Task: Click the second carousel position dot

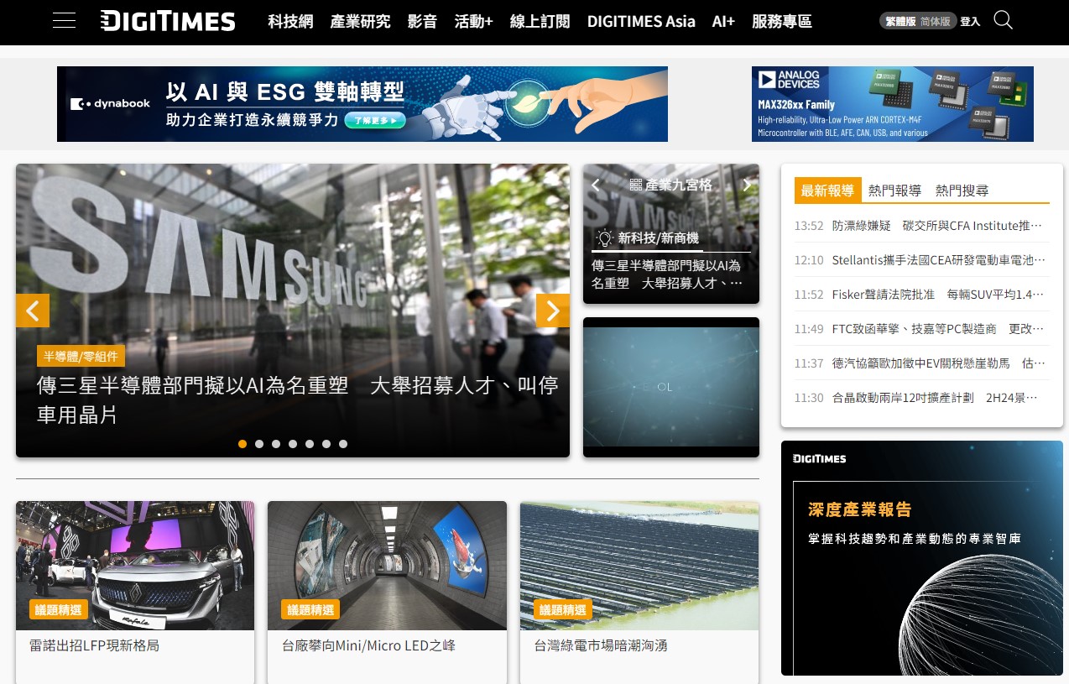Action: 259,444
